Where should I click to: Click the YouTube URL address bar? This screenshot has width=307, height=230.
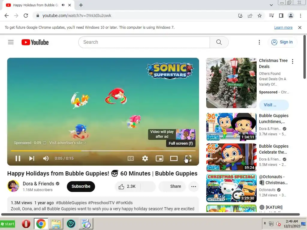click(77, 16)
